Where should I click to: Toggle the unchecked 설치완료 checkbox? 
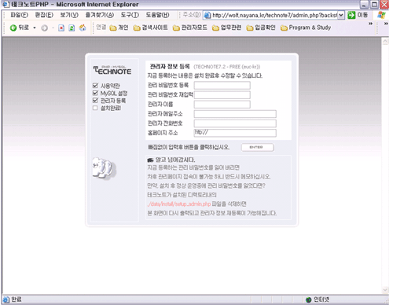(95, 108)
